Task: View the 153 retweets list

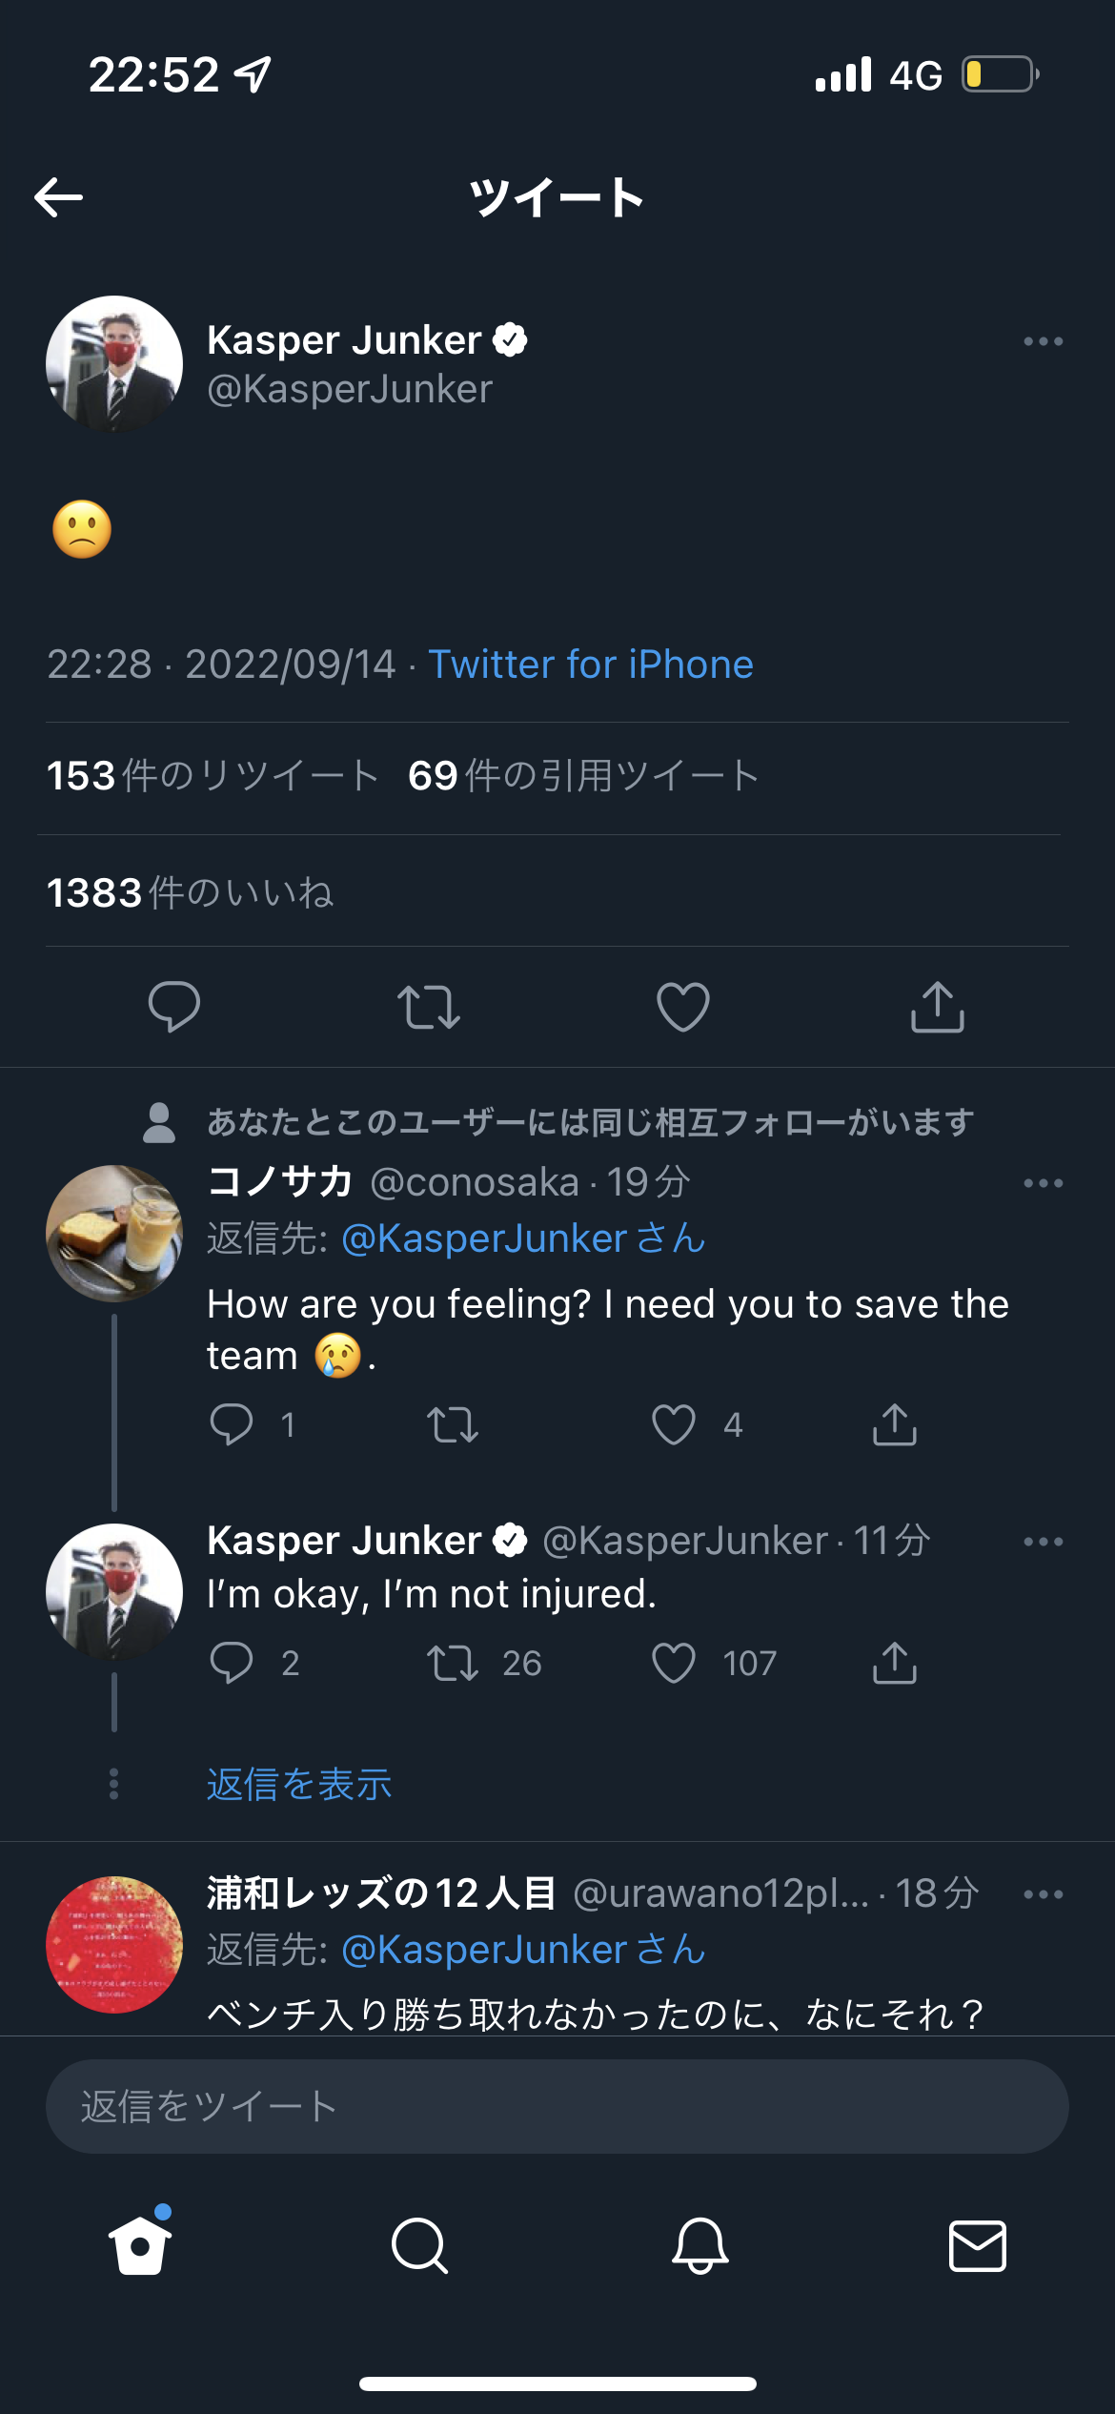Action: pos(213,776)
